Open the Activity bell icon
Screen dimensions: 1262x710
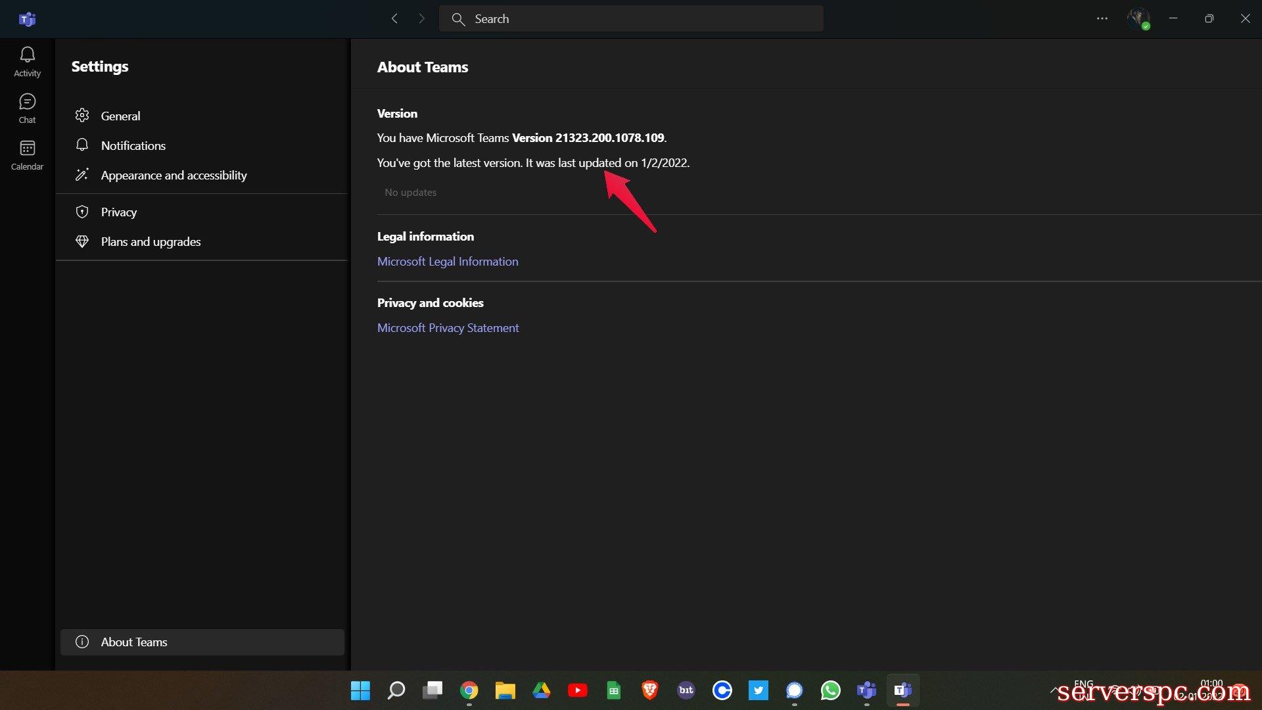[27, 62]
